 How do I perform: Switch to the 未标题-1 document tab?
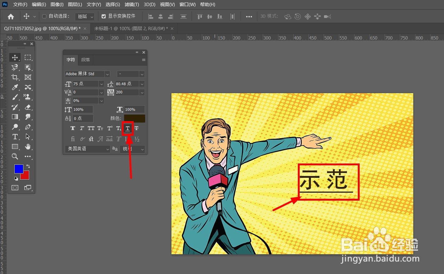(131, 28)
